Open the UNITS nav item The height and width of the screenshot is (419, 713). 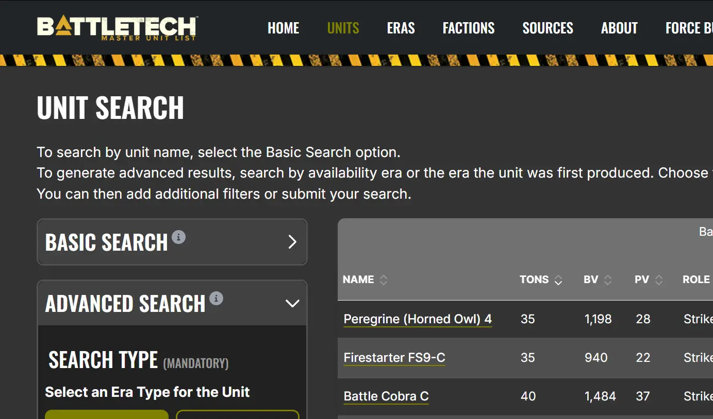pyautogui.click(x=343, y=28)
